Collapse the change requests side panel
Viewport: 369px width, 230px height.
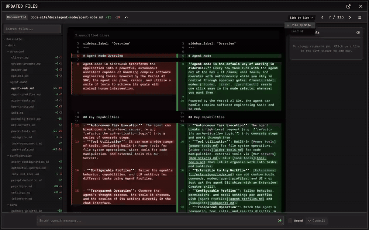point(358,32)
